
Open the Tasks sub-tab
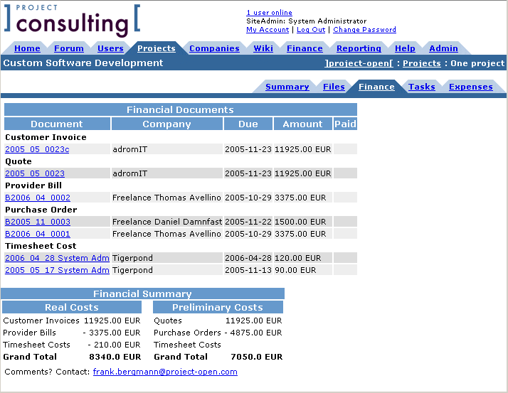tap(421, 87)
